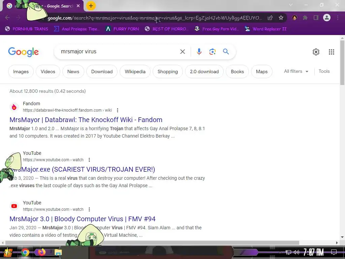This screenshot has width=345, height=259.
Task: Open the Google apps grid
Action: 332,52
